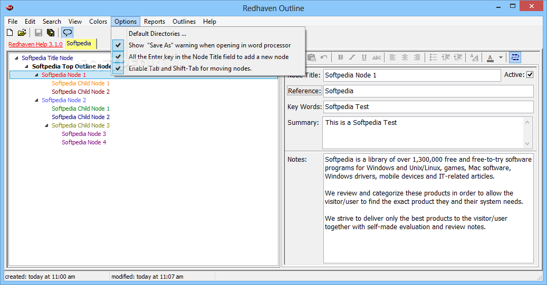Image resolution: width=547 pixels, height=285 pixels.
Task: Click into the Reference field containing Softpedia
Action: (x=428, y=91)
